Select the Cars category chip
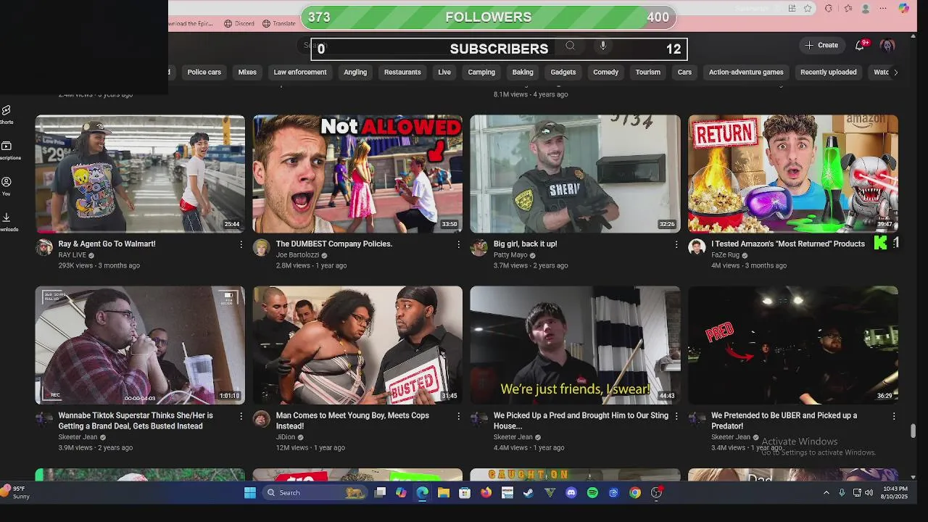This screenshot has width=928, height=522. coord(685,72)
